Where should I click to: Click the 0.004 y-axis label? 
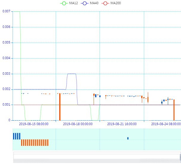pos(6,58)
